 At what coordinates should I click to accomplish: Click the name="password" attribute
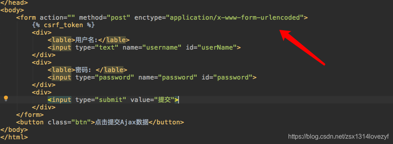click(168, 78)
